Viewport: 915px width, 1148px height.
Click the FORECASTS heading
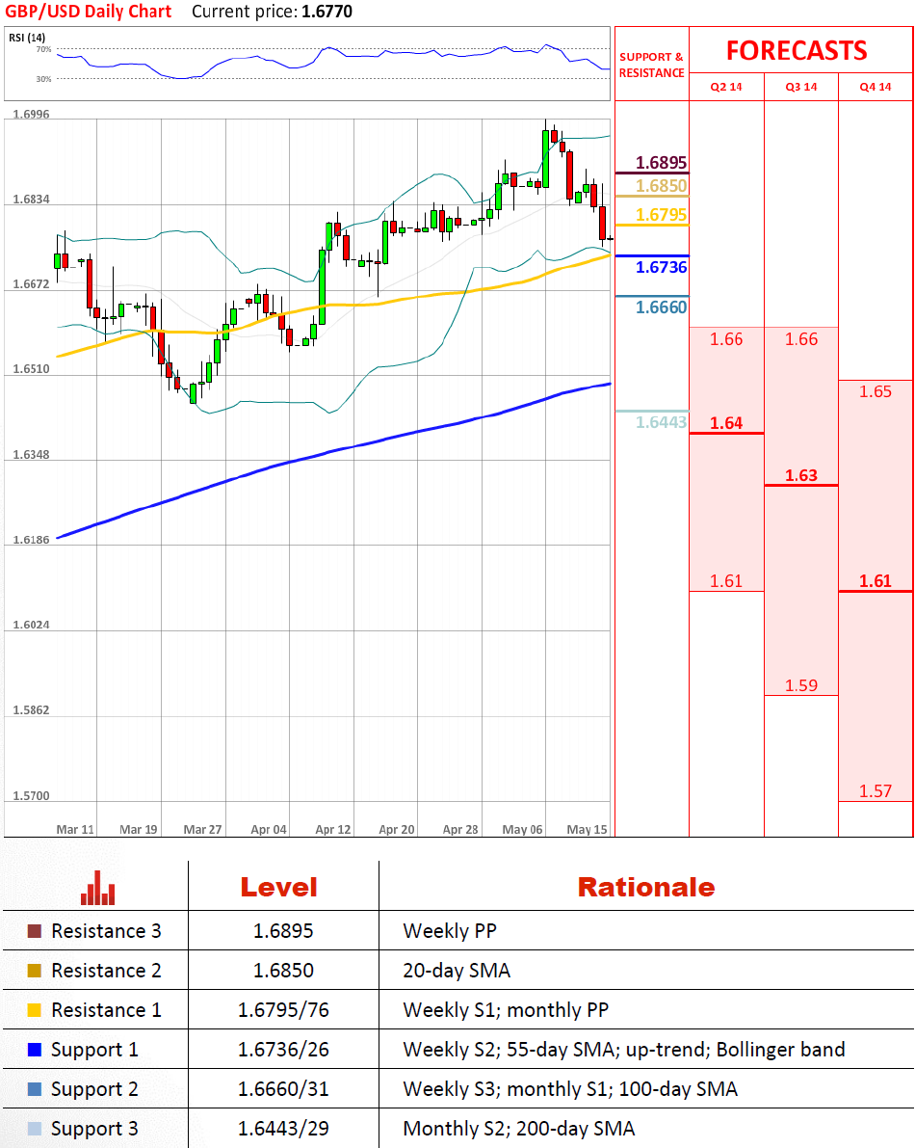(x=797, y=50)
